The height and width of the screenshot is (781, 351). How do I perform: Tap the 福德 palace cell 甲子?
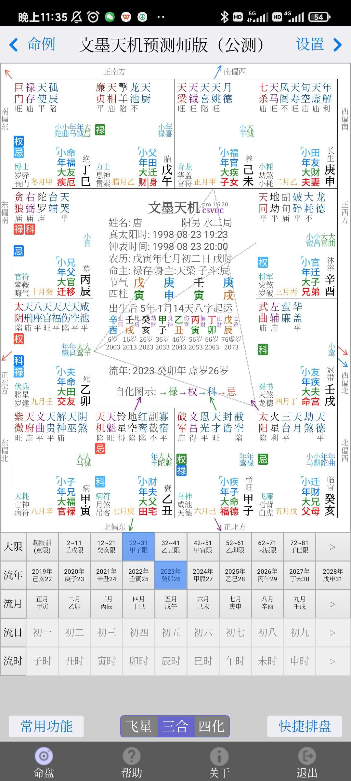coord(215,463)
